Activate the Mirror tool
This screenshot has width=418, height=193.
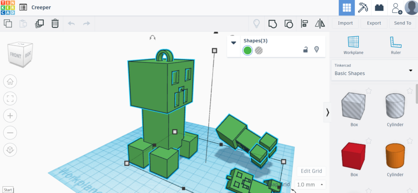click(320, 23)
